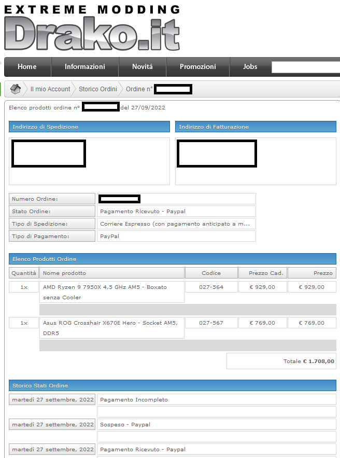This screenshot has width=340, height=458.
Task: Click product code 027-567
Action: click(x=211, y=323)
